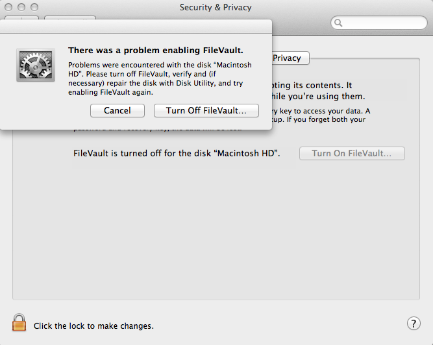Screen dimensions: 433x345
Task: Choose Turn Off FileVault… in the dialog
Action: click(206, 111)
